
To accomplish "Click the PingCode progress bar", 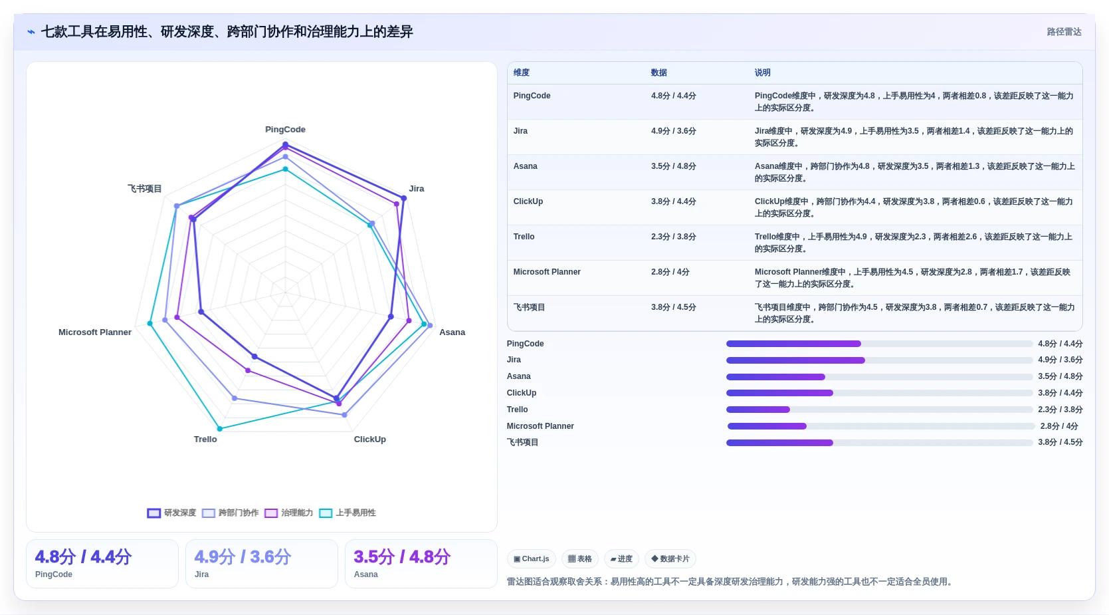I will click(x=880, y=344).
